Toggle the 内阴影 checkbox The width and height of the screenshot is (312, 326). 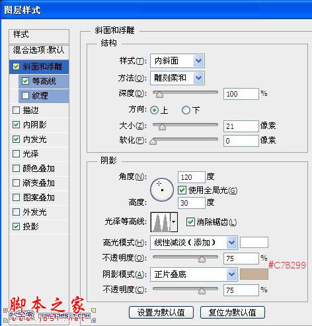[x=16, y=124]
